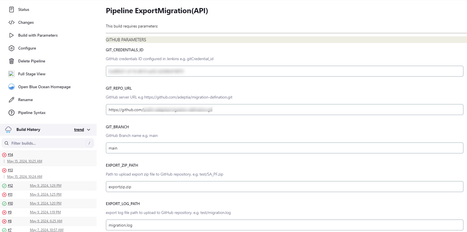467x232 pixels.
Task: Open the Blue Ocean Homepage icon
Action: point(11,87)
